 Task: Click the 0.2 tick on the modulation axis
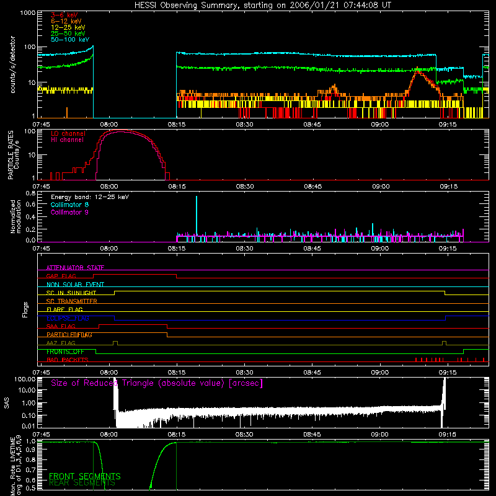(x=30, y=229)
